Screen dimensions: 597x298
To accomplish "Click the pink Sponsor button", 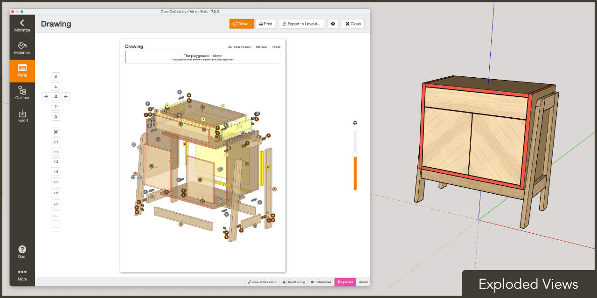I will (345, 282).
